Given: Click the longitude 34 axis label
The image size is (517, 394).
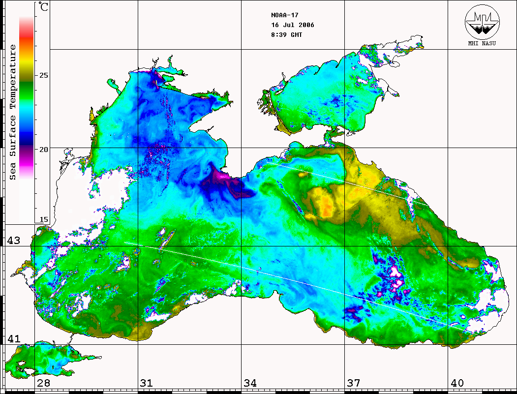Looking at the screenshot, I should click(x=250, y=383).
